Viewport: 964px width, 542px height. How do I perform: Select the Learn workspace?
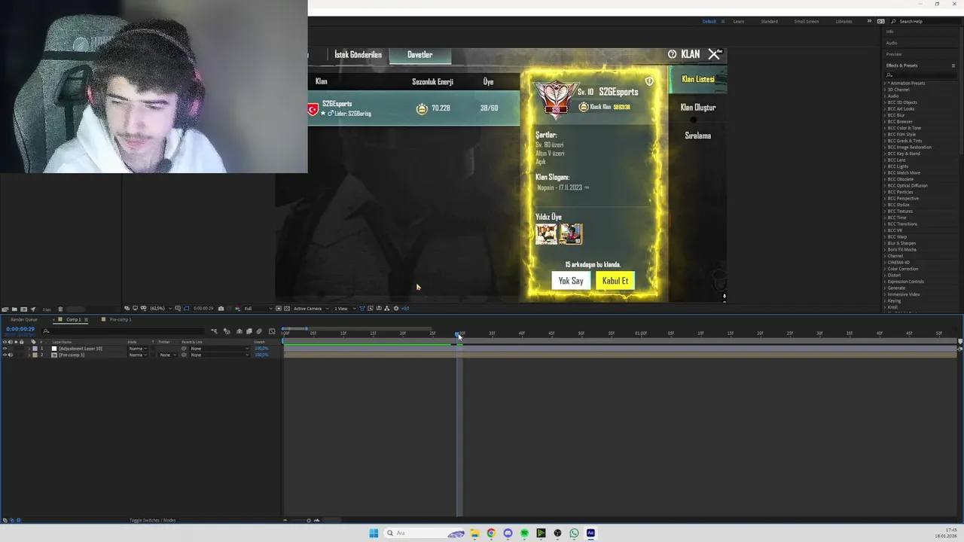click(739, 21)
